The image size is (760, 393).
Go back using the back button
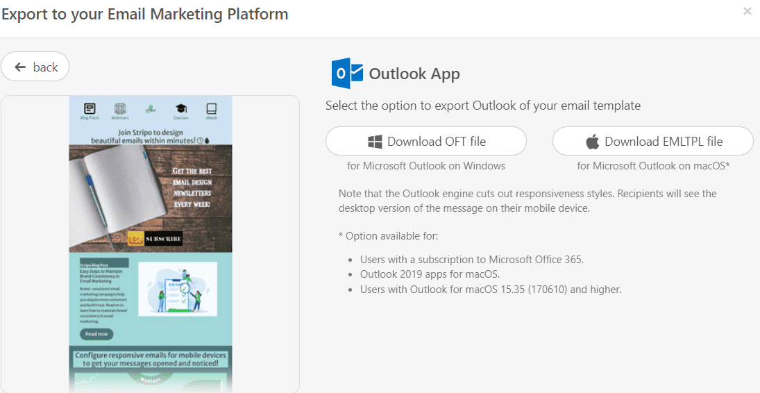pos(35,67)
